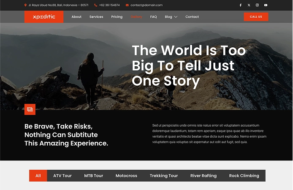Image resolution: width=293 pixels, height=190 pixels.
Task: Select the River Rafting filter tab
Action: click(203, 176)
